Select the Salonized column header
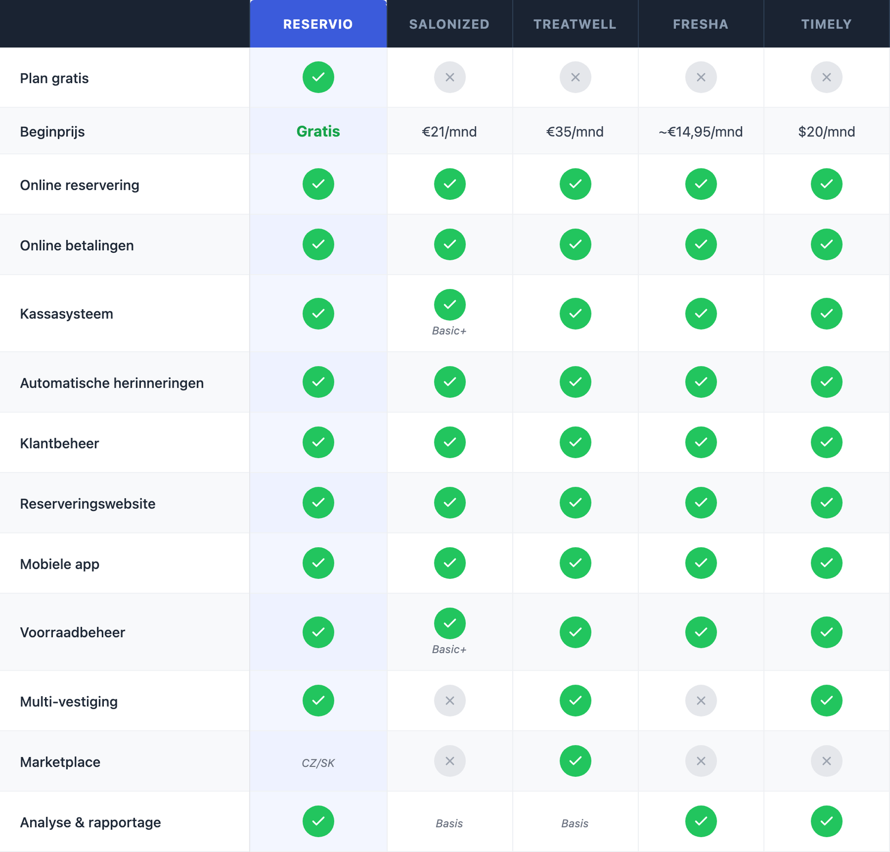890x852 pixels. pos(449,24)
